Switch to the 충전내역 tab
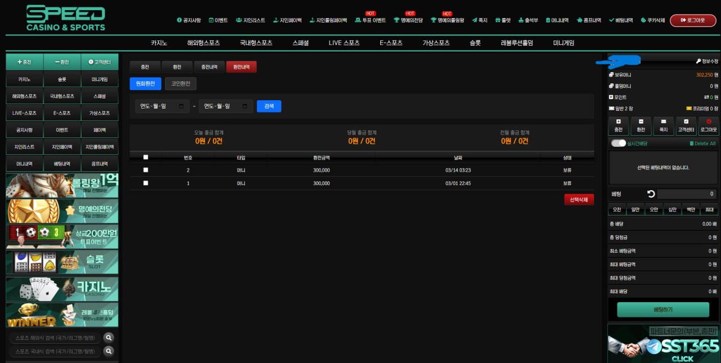This screenshot has width=721, height=363. tap(210, 67)
